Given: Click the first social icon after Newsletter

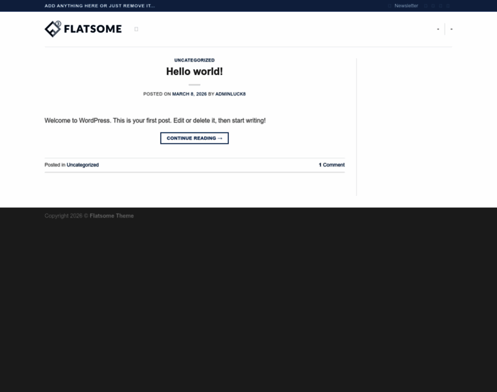Looking at the screenshot, I should coord(426,6).
